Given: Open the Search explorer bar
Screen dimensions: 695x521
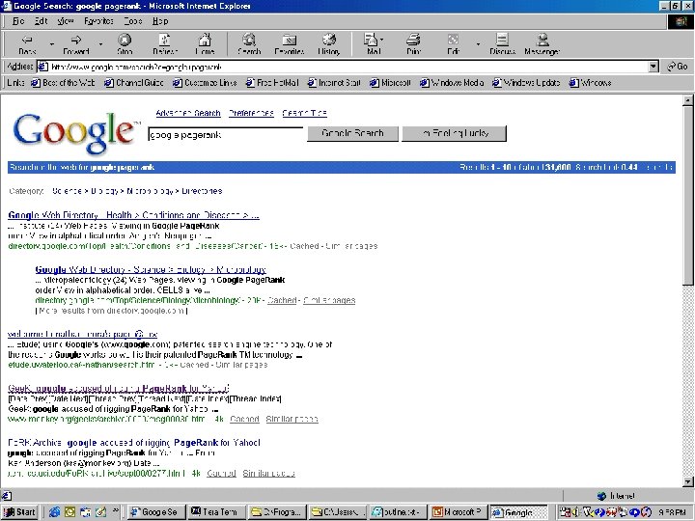Looking at the screenshot, I should tap(249, 44).
